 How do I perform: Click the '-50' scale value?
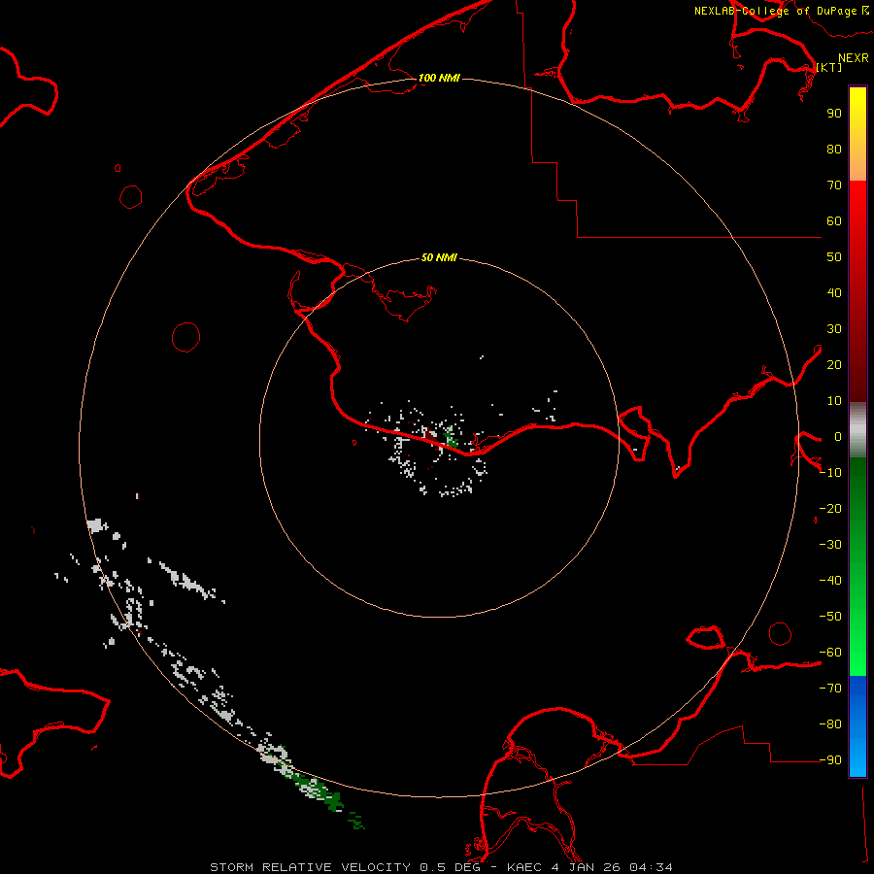click(830, 617)
